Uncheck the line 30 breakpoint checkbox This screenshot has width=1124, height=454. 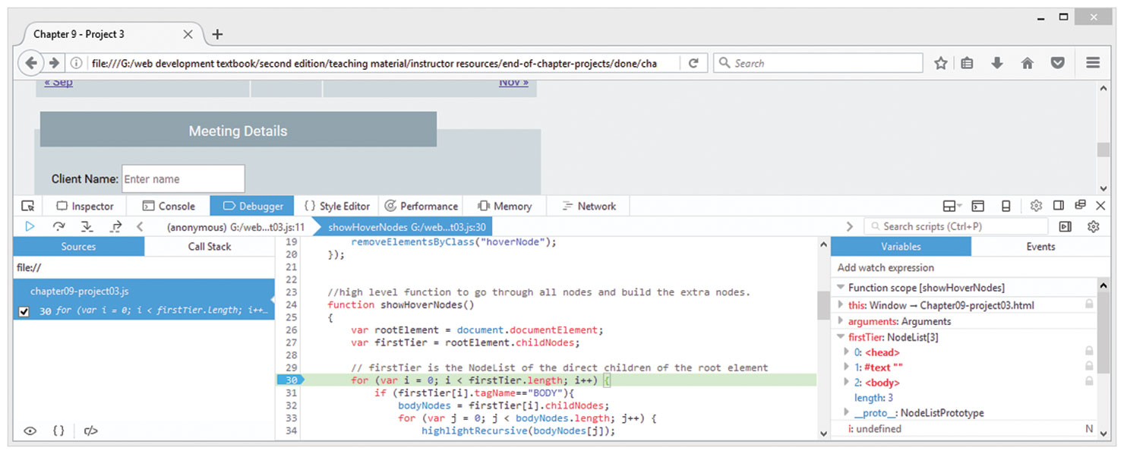24,311
